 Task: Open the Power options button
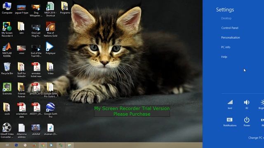point(247,122)
